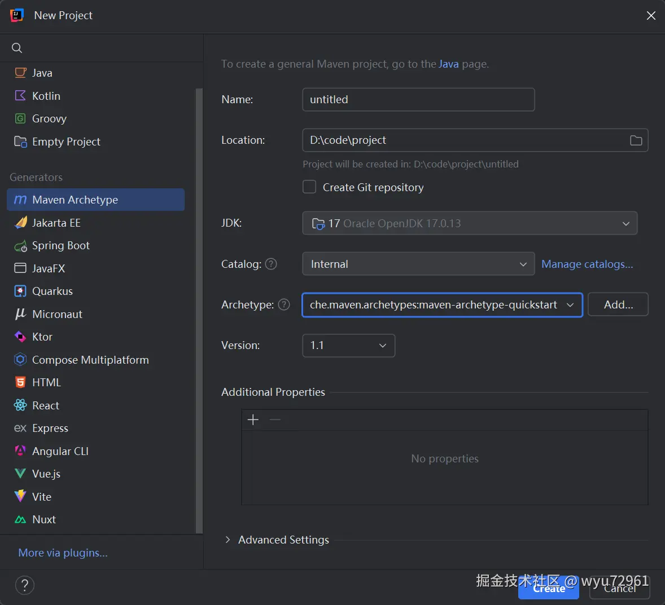Image resolution: width=665 pixels, height=605 pixels.
Task: Click the Name input field
Action: [418, 100]
